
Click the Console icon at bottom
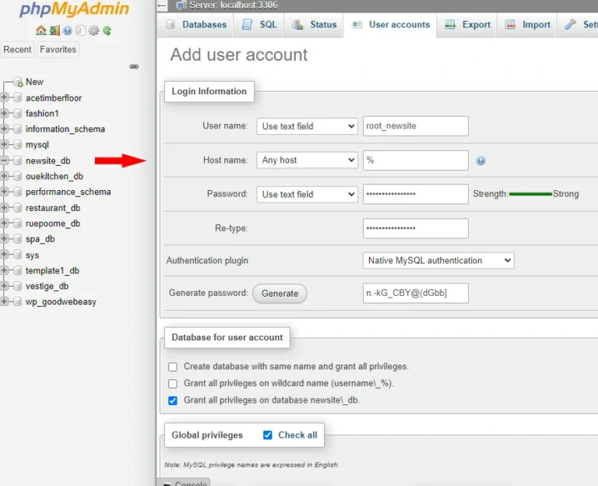pyautogui.click(x=167, y=484)
